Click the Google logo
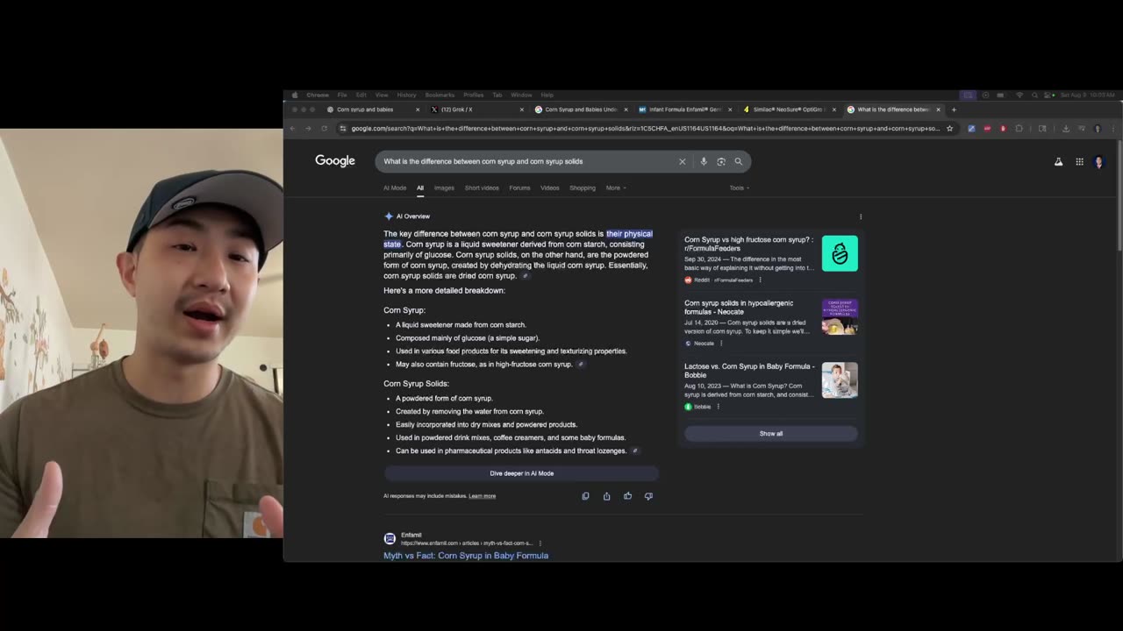The height and width of the screenshot is (631, 1123). coord(335,161)
